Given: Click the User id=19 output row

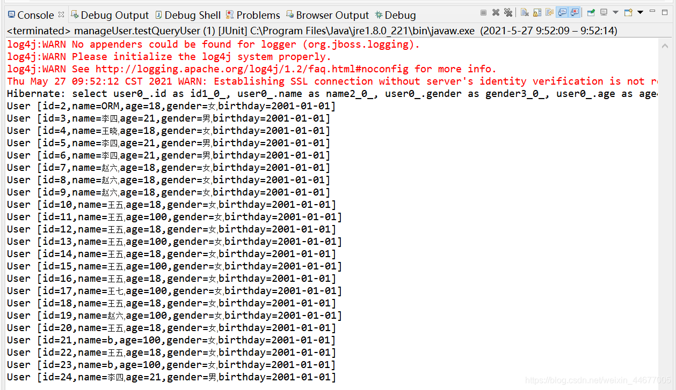Looking at the screenshot, I should point(175,316).
